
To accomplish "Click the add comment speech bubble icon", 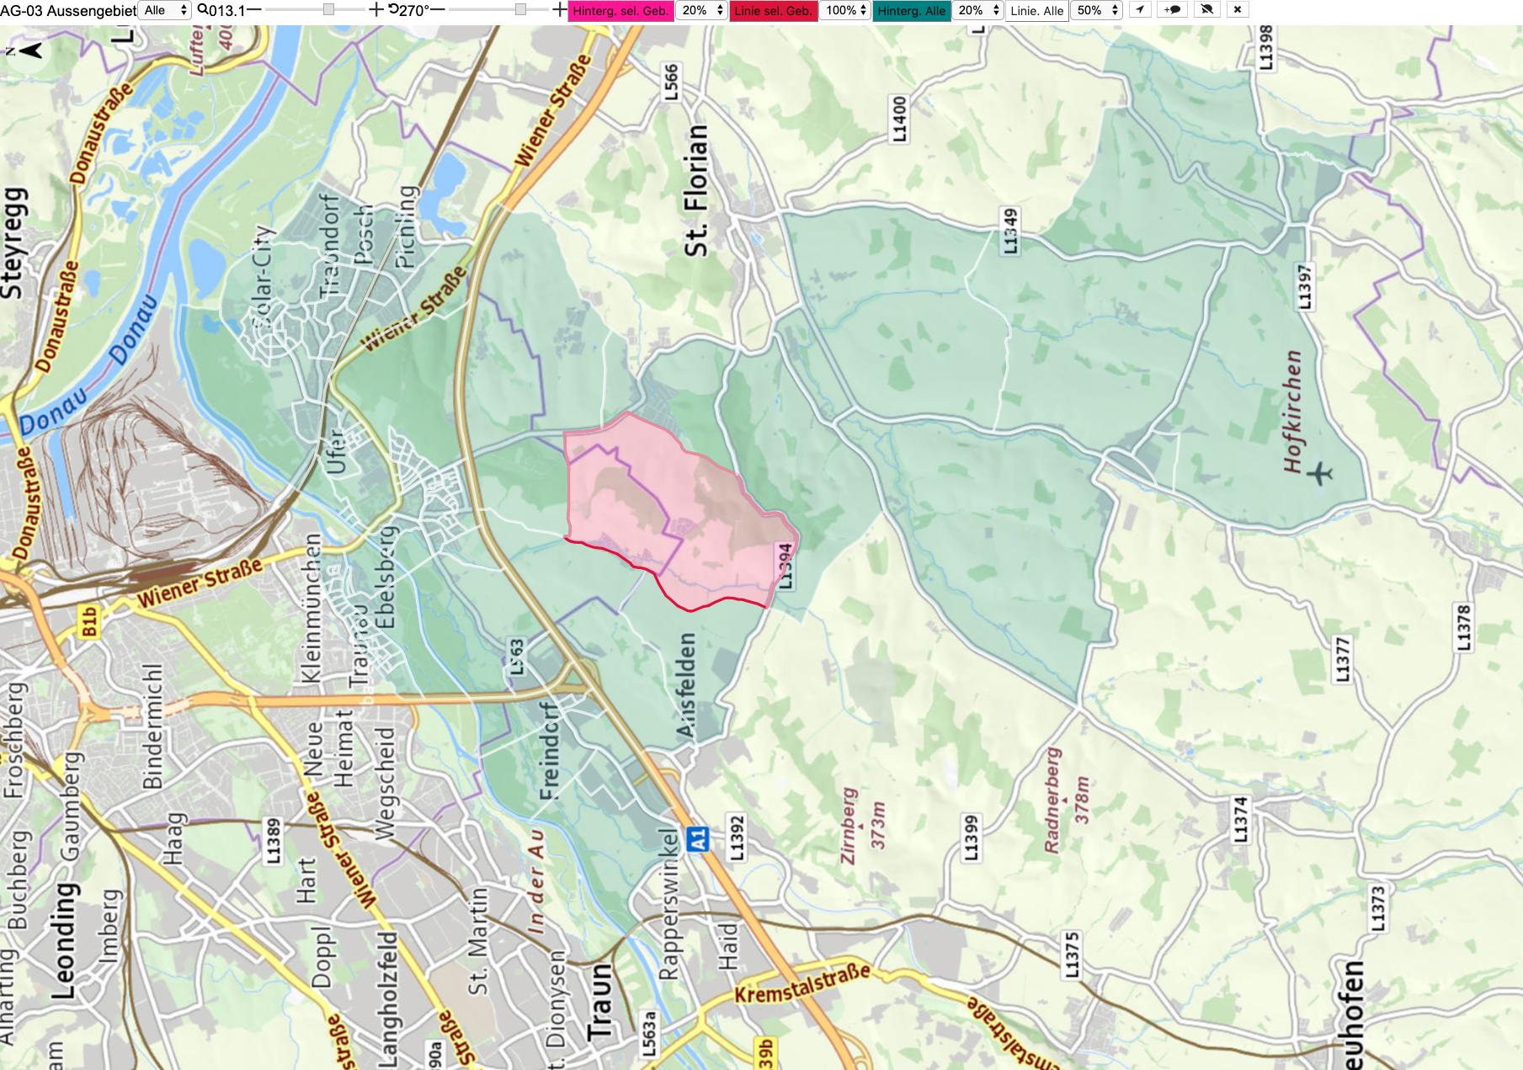I will (x=1172, y=10).
